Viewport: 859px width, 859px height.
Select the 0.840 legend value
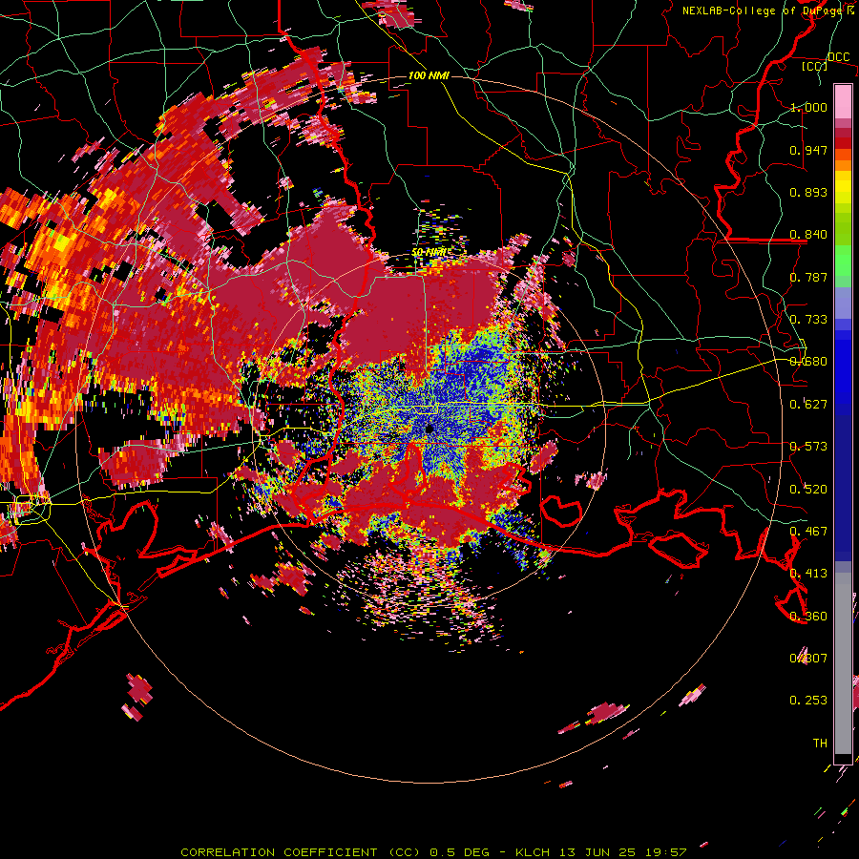pyautogui.click(x=808, y=235)
